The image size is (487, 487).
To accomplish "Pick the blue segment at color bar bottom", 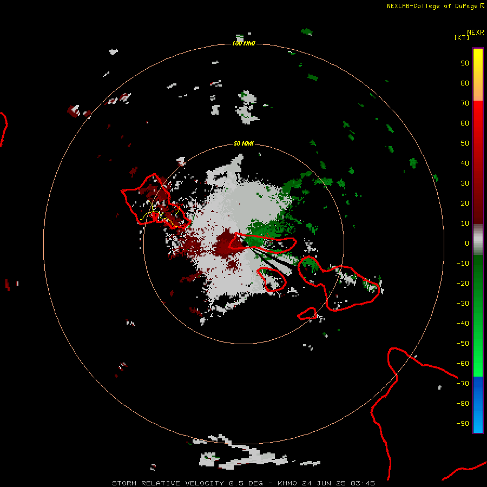I will (x=478, y=405).
